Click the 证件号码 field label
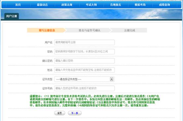The image size is (183, 121). [x=47, y=88]
